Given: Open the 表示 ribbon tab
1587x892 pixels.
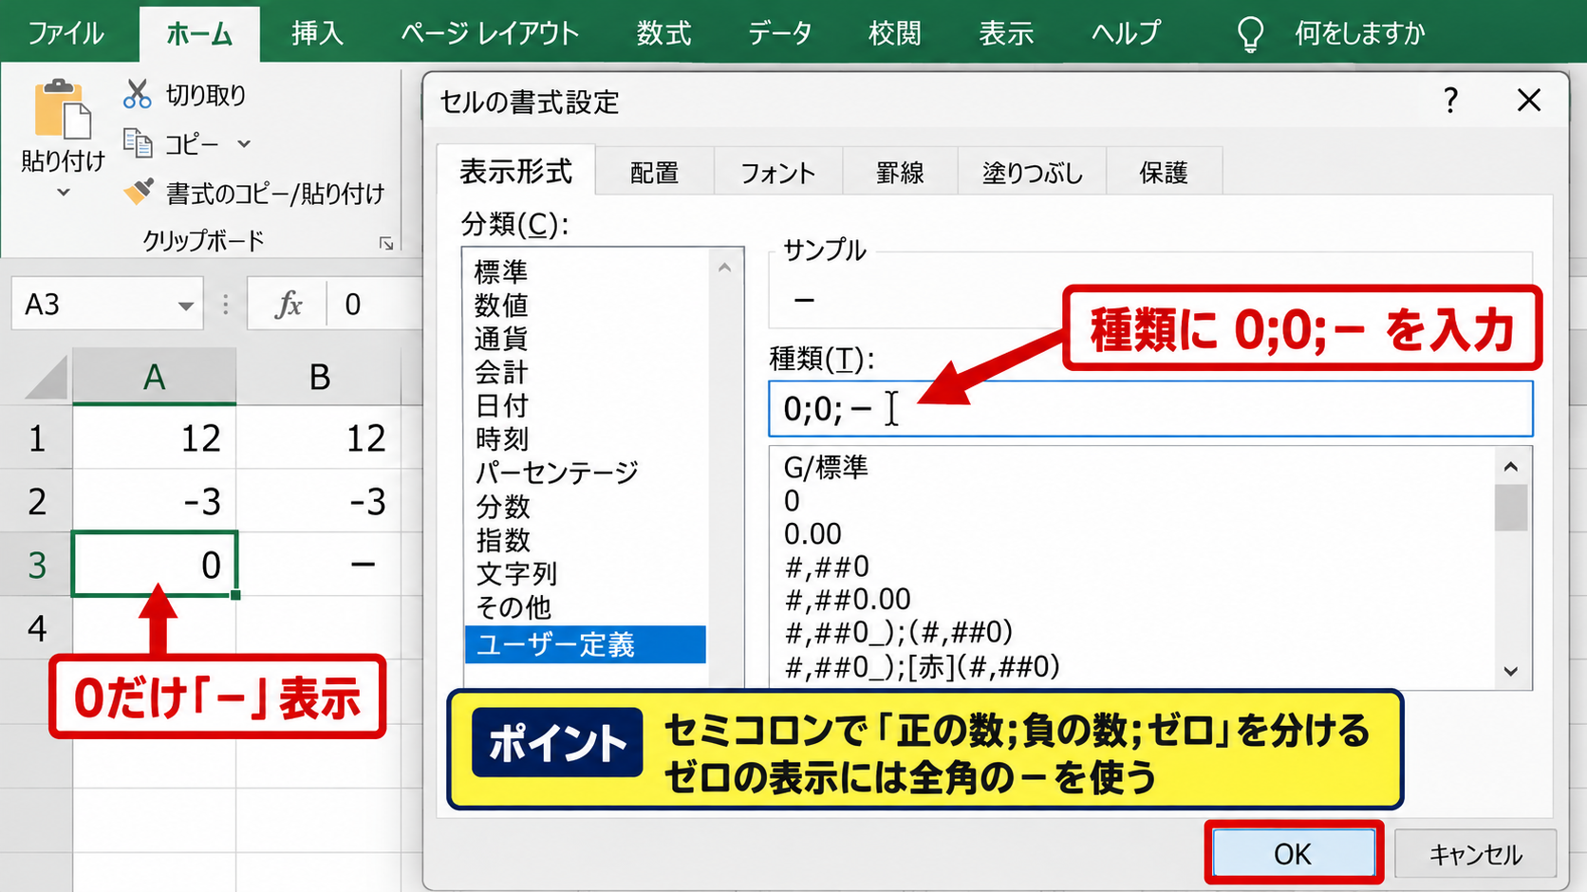Looking at the screenshot, I should 1006,33.
